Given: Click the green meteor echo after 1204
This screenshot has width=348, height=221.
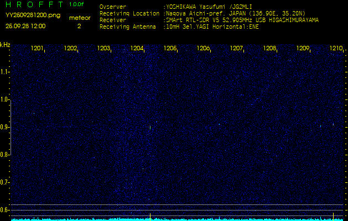Looking at the screenshot, I should pyautogui.click(x=150, y=128).
